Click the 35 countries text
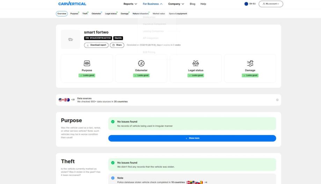This screenshot has height=184, width=321. (x=121, y=102)
